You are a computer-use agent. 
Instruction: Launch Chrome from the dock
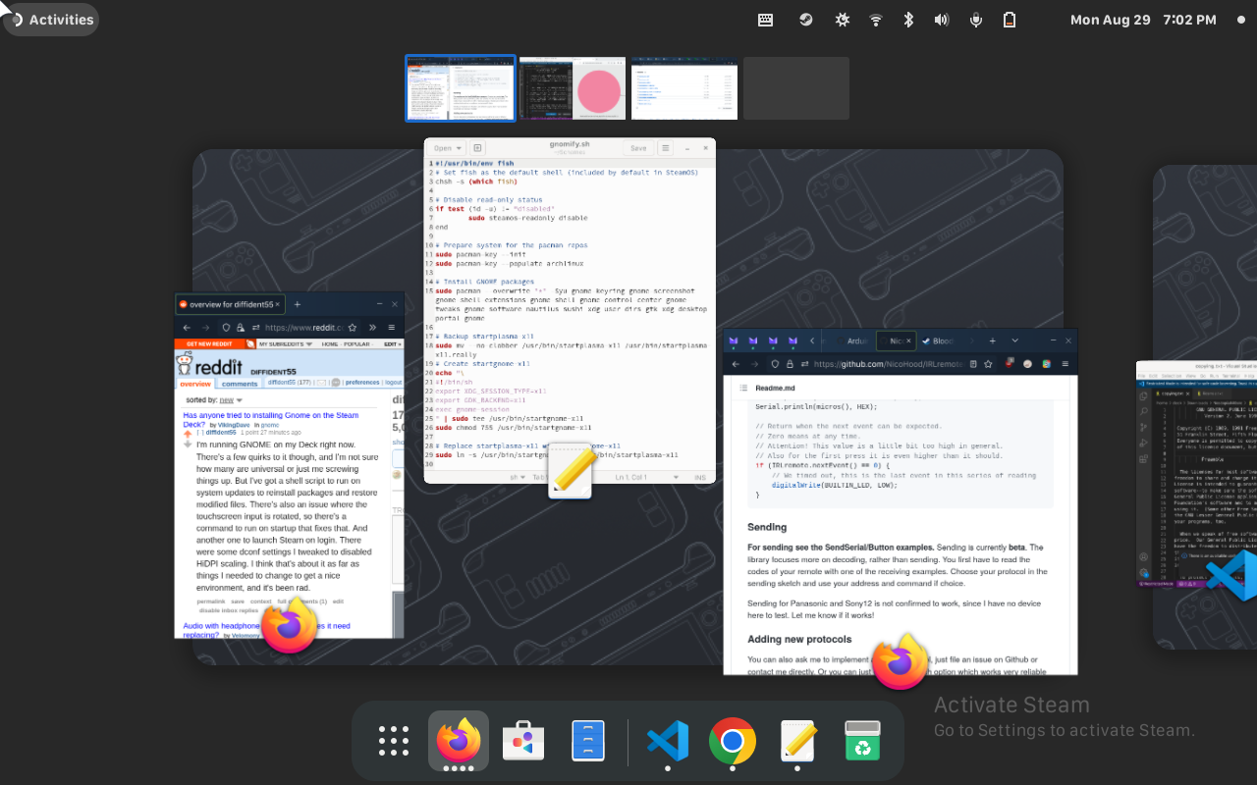pyautogui.click(x=733, y=741)
